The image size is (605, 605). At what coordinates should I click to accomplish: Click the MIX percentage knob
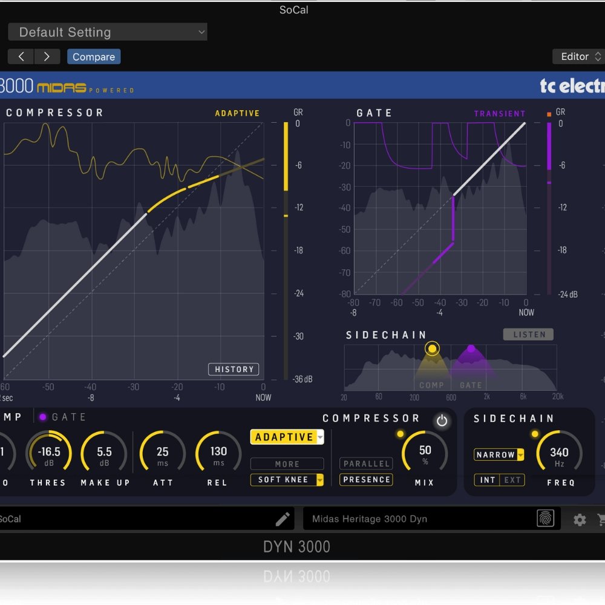click(425, 454)
